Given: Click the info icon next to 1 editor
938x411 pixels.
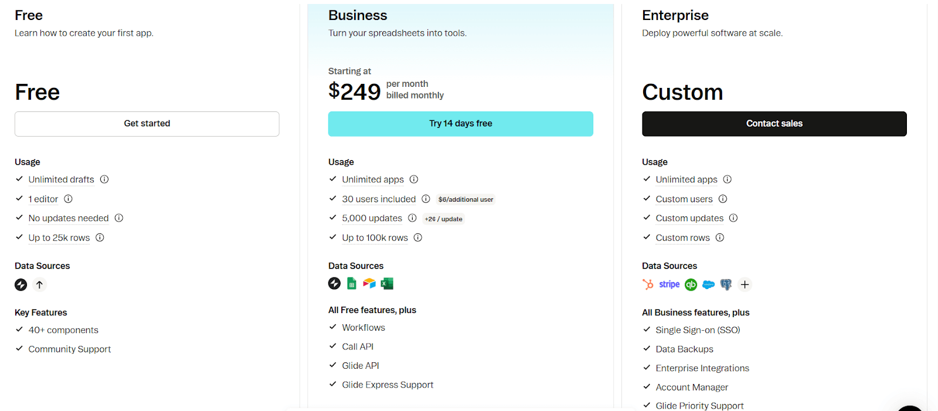Looking at the screenshot, I should pyautogui.click(x=68, y=199).
